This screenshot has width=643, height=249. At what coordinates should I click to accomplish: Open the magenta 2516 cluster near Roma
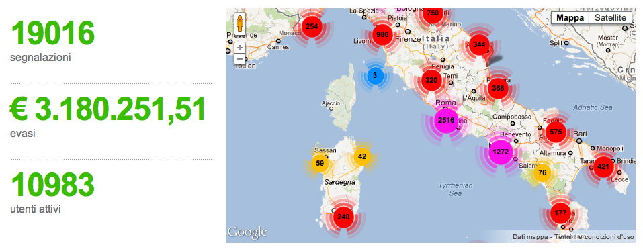[446, 120]
